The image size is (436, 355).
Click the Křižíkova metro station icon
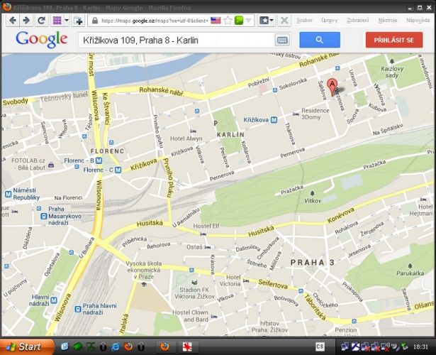(274, 120)
